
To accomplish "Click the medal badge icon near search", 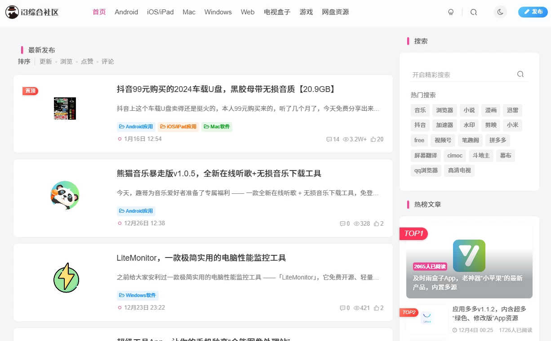I will point(451,12).
